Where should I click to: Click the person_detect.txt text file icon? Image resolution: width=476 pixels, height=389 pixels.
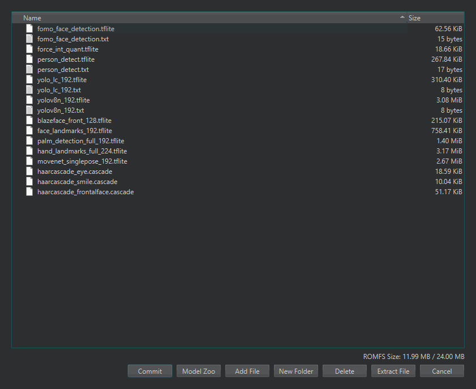click(29, 70)
